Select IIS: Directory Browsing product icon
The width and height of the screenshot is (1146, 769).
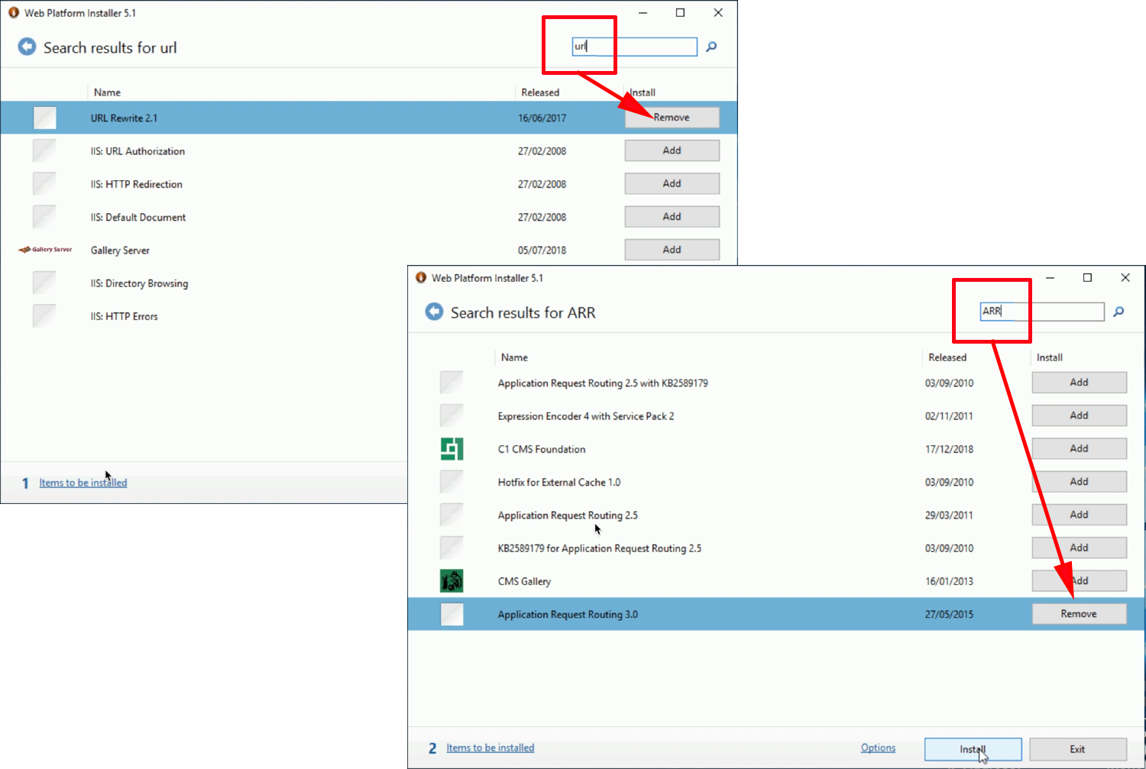coord(44,283)
